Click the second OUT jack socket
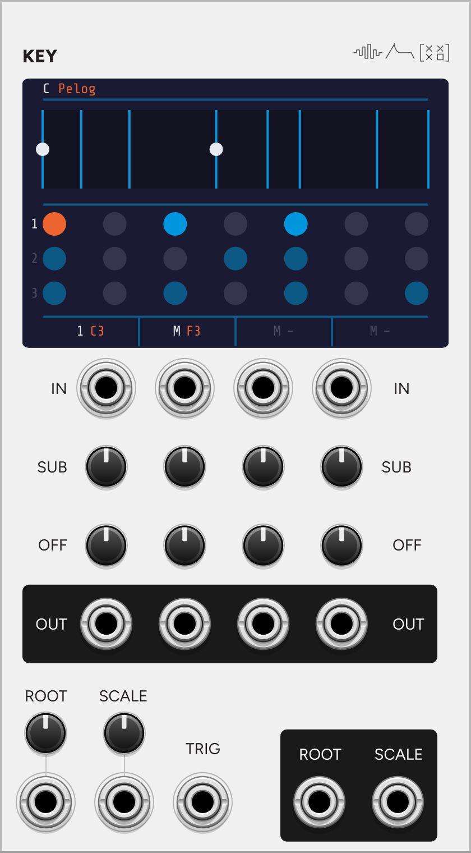Screen dimensions: 471x853 (x=184, y=623)
